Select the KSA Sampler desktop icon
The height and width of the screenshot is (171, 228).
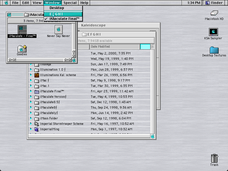coord(213,32)
